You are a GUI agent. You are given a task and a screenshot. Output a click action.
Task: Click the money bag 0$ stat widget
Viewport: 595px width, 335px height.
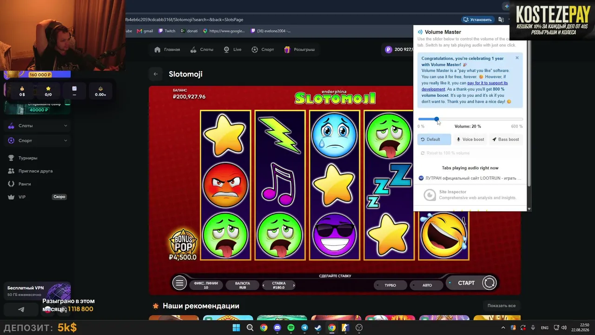pos(22,91)
